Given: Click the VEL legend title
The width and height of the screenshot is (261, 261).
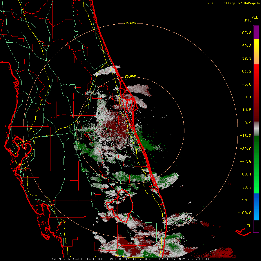Looking at the screenshot, I should point(255,17).
